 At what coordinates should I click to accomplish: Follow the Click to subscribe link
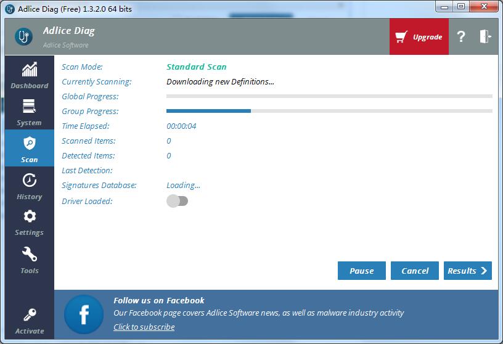tap(144, 327)
